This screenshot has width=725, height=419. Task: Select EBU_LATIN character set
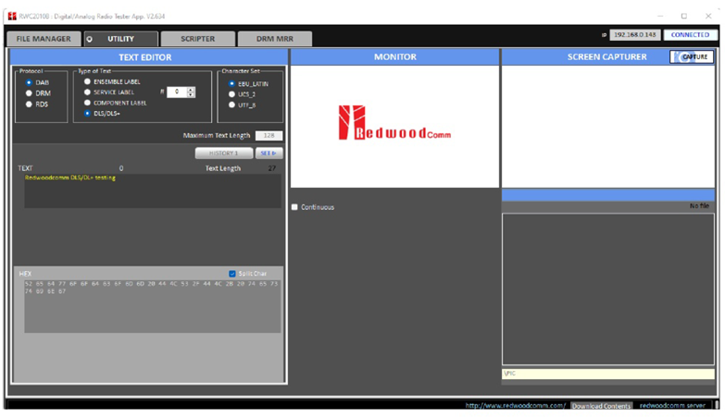231,83
